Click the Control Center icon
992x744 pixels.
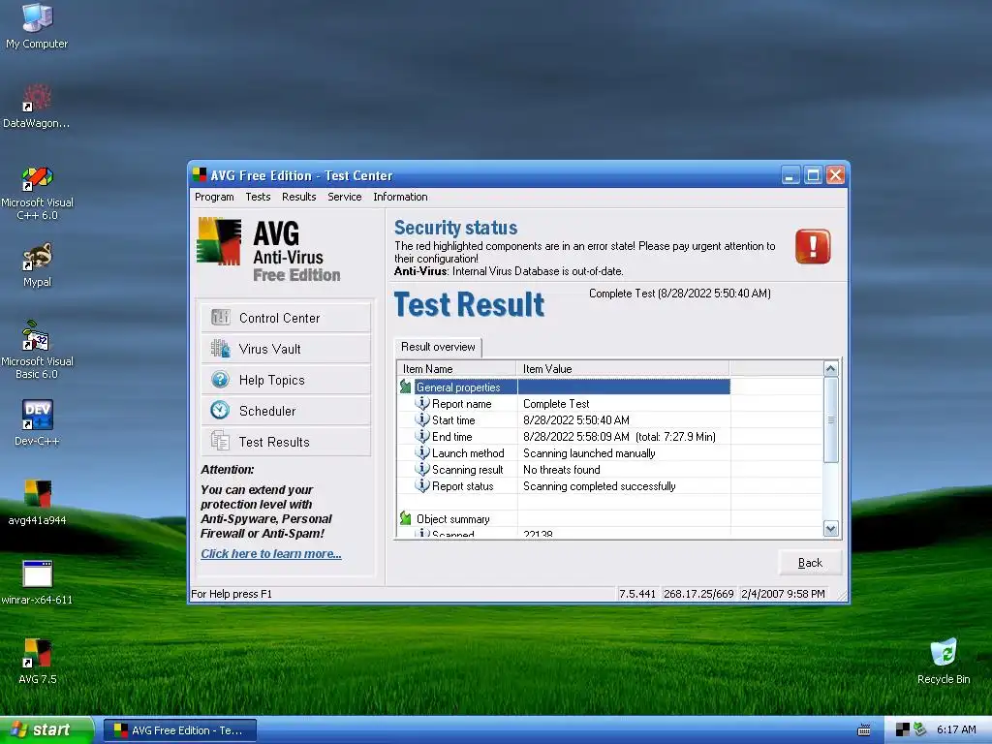click(x=220, y=317)
